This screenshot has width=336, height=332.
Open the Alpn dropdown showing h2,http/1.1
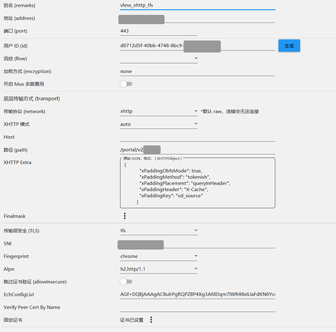coord(159,269)
